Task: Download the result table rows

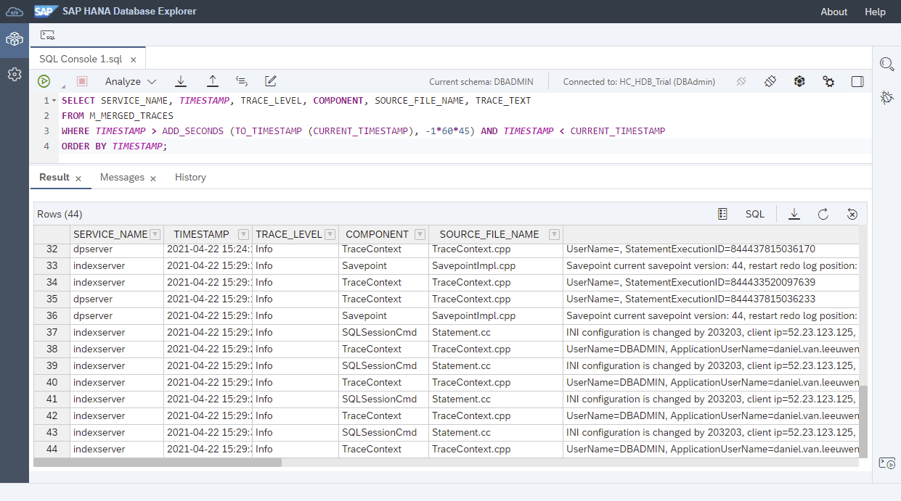Action: click(x=794, y=214)
